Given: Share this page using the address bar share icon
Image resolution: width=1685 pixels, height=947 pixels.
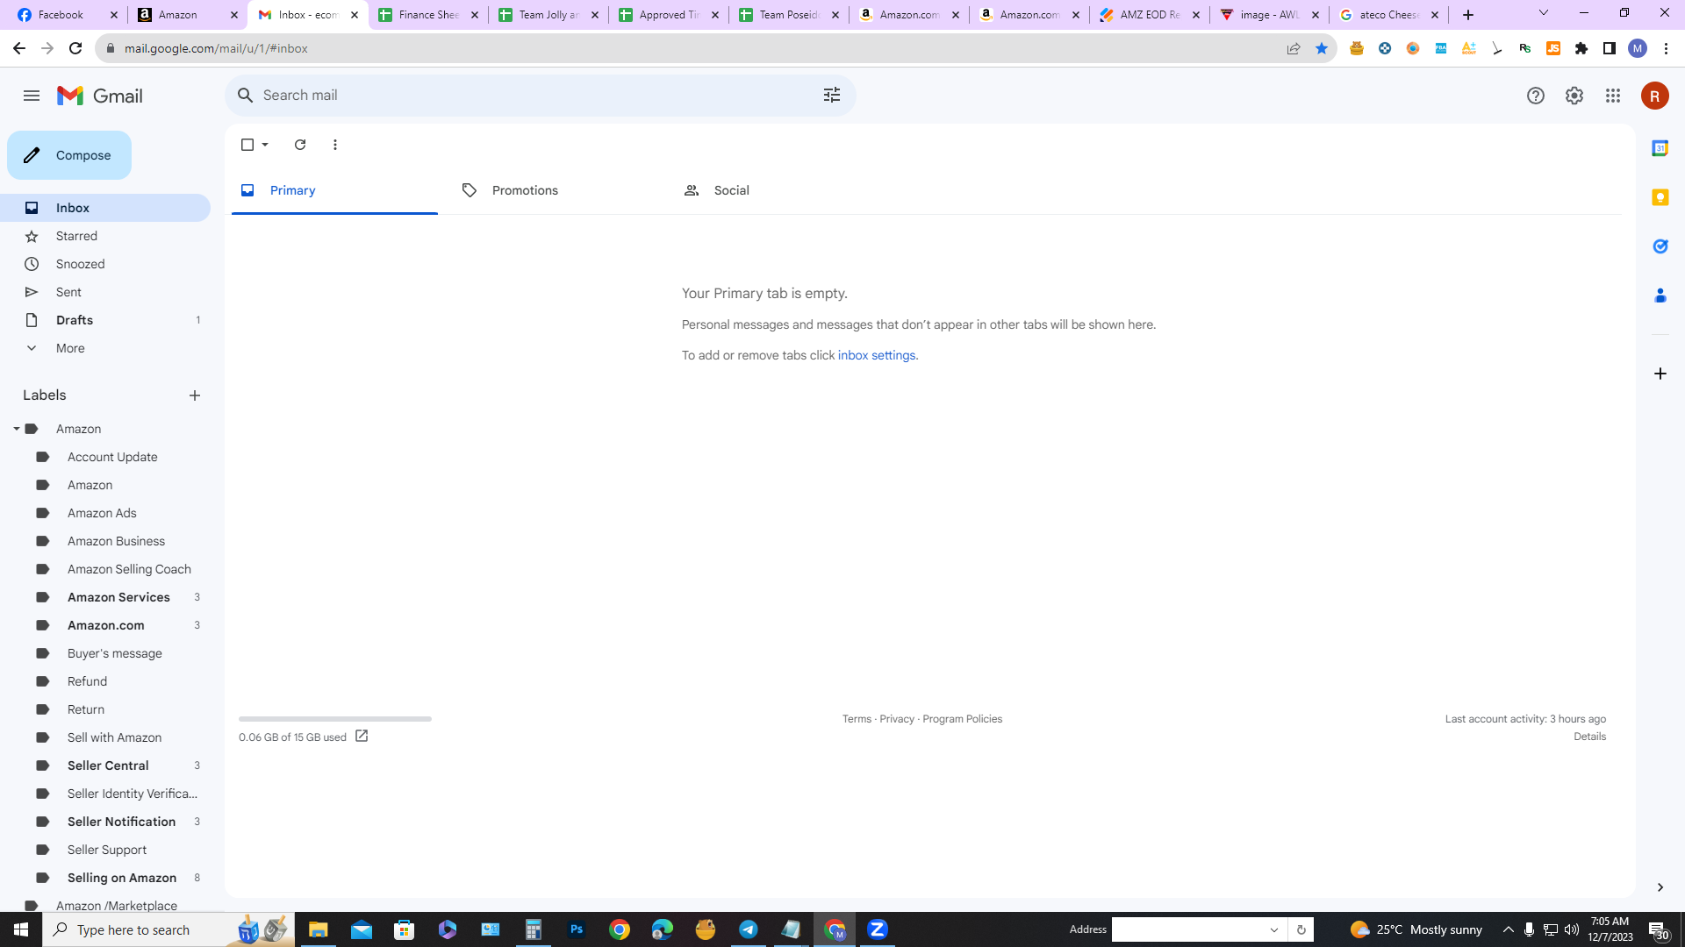Looking at the screenshot, I should [x=1294, y=48].
